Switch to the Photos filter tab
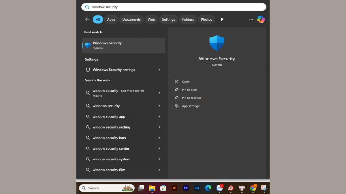The width and height of the screenshot is (346, 194). point(206,19)
